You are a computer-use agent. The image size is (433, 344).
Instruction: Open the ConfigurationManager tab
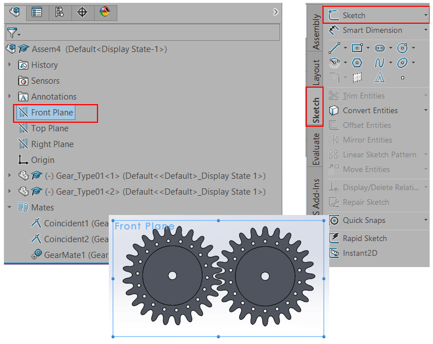point(60,12)
